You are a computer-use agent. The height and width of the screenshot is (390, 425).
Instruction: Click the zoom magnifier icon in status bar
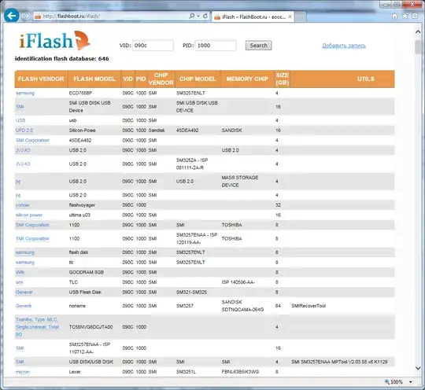tap(387, 381)
